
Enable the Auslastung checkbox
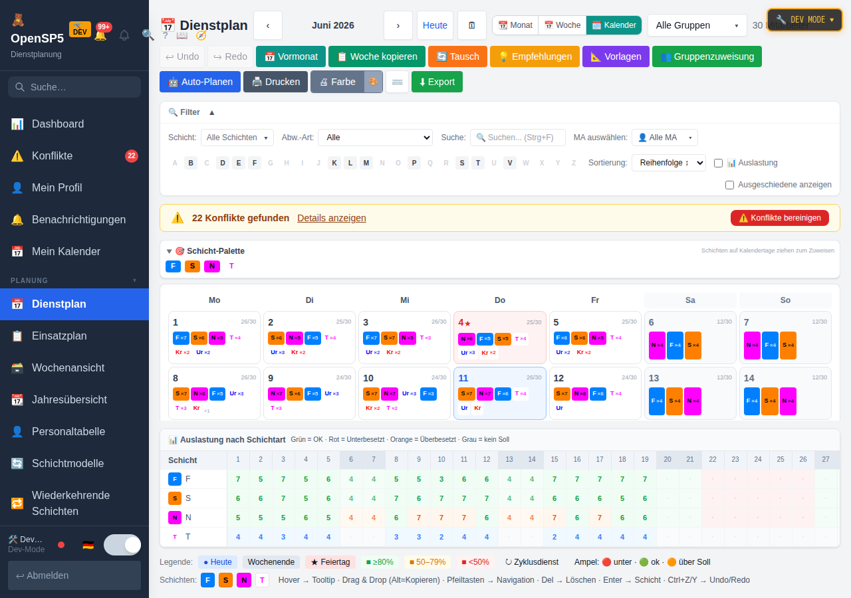(718, 163)
